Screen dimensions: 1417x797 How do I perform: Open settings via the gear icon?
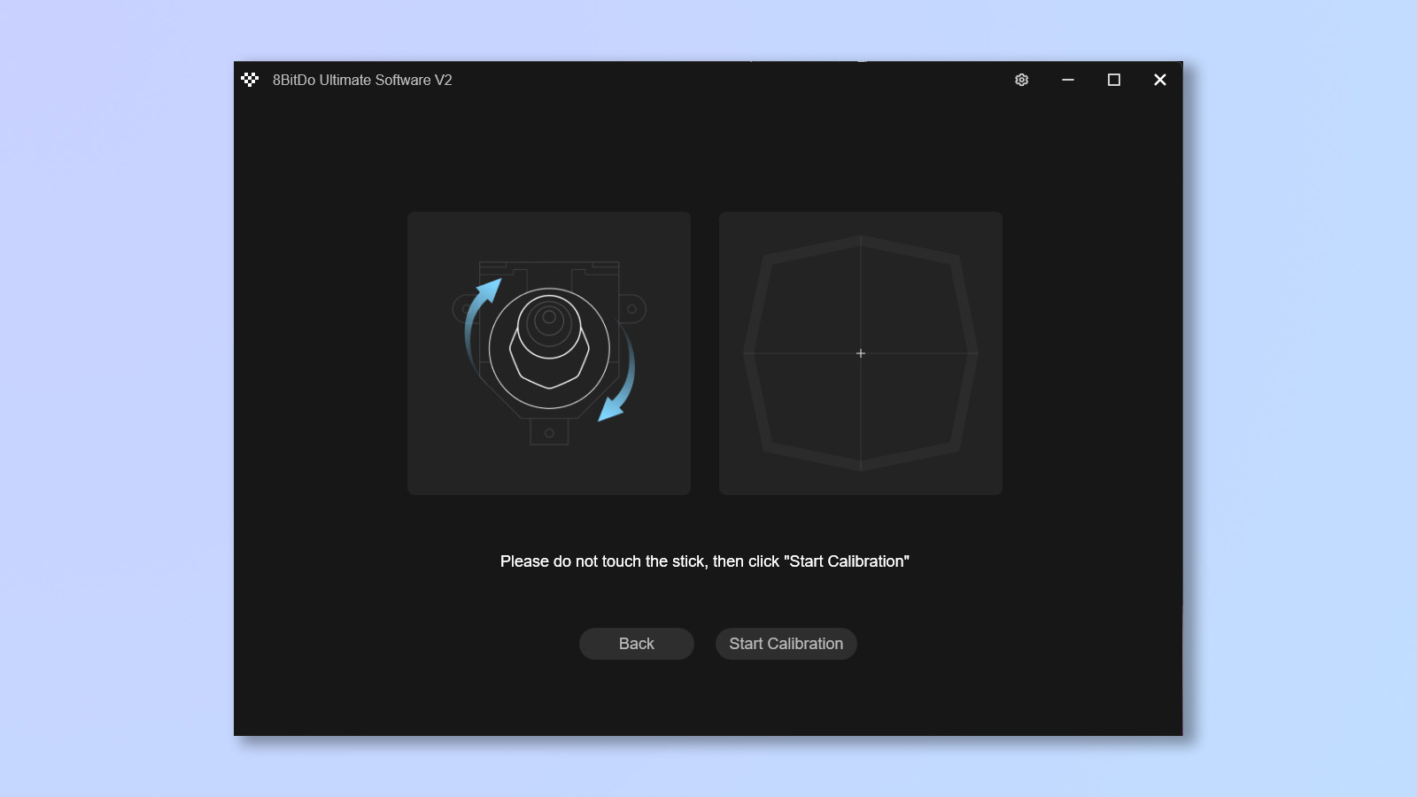(x=1021, y=80)
